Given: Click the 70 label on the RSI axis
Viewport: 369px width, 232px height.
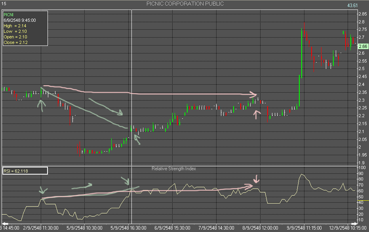Looking at the screenshot, I should click(x=361, y=185).
